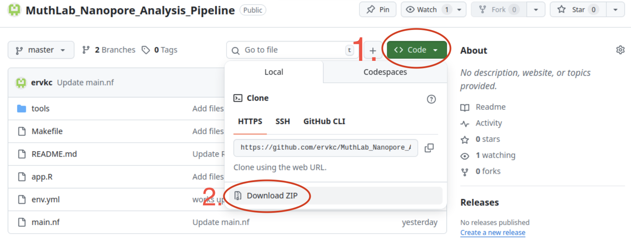View the 2 Branches link
This screenshot has width=631, height=239.
pyautogui.click(x=109, y=50)
